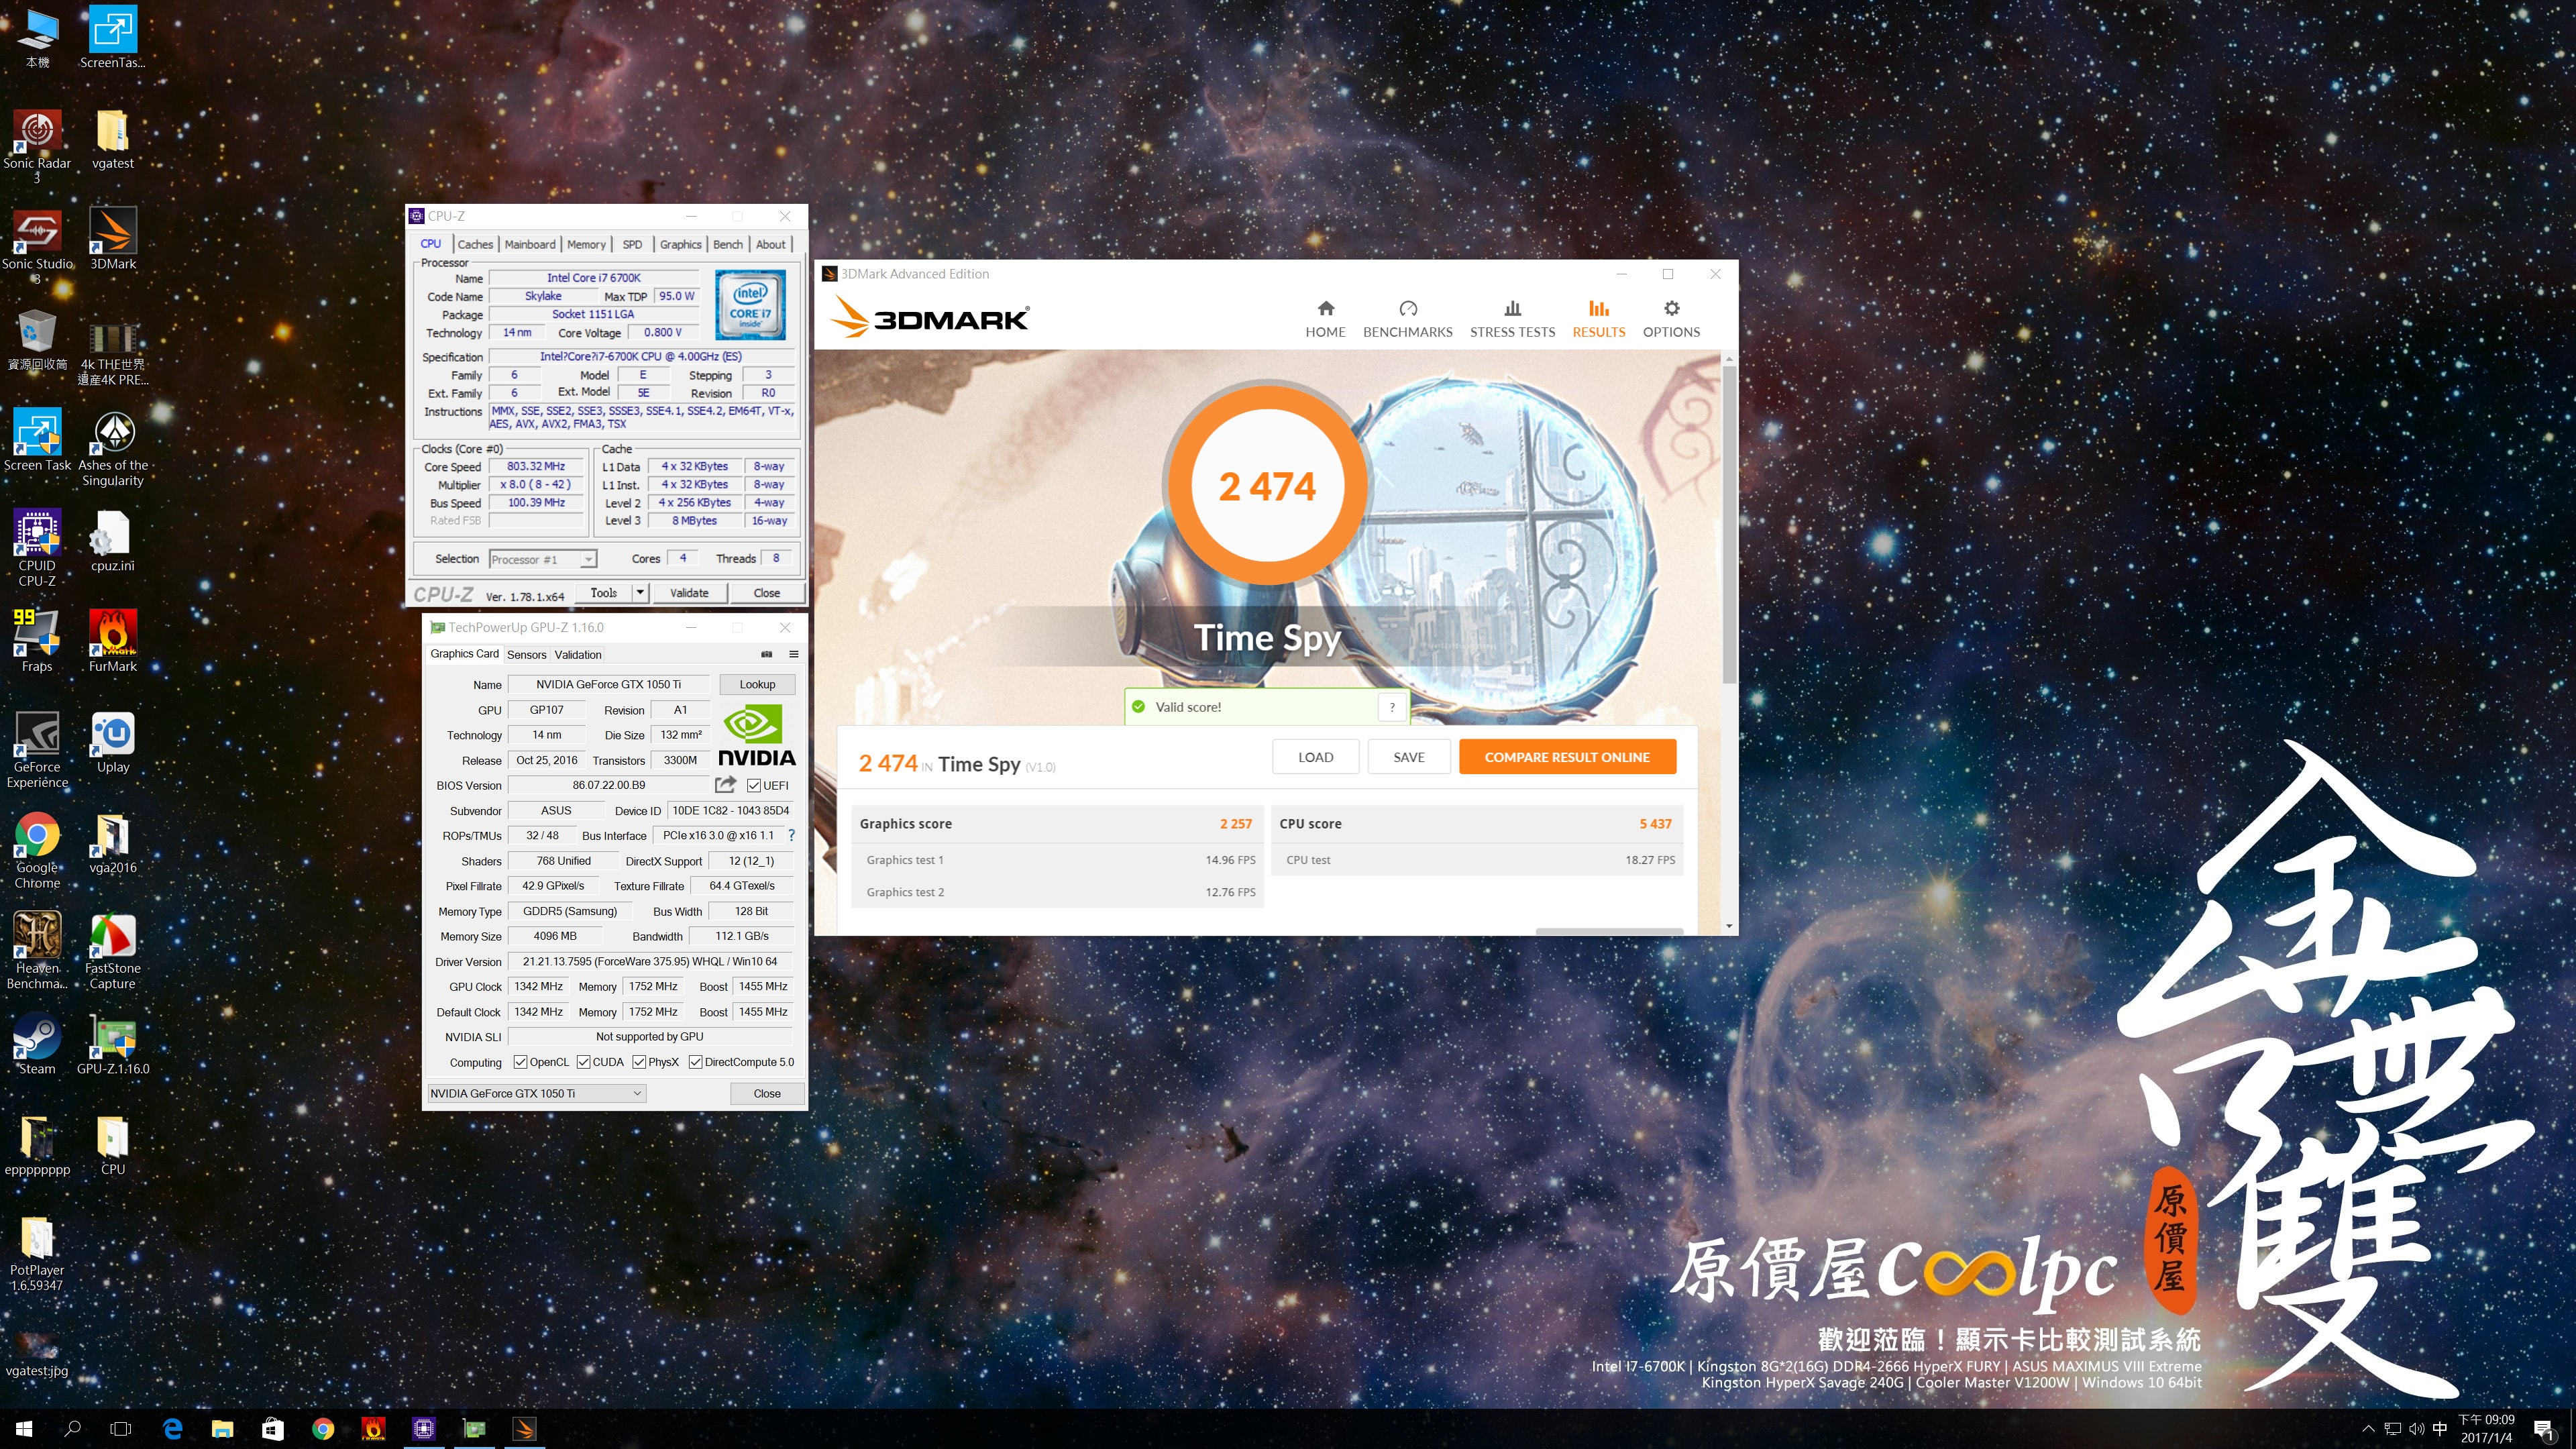Click the Bus Interface question mark
2576x1449 pixels.
[791, 835]
